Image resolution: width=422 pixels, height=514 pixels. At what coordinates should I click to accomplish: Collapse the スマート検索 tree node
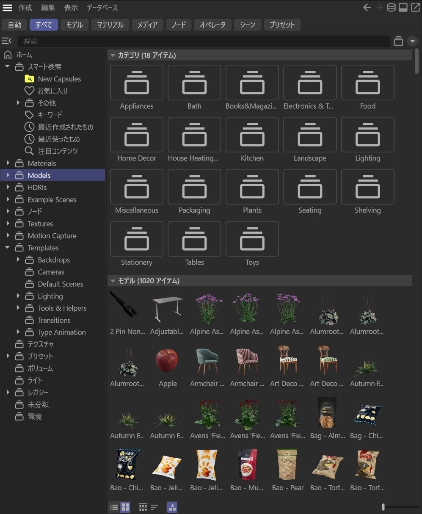click(x=8, y=66)
